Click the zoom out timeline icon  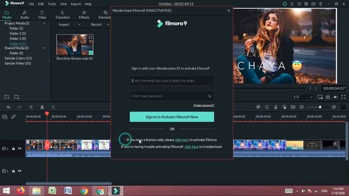pos(302,107)
